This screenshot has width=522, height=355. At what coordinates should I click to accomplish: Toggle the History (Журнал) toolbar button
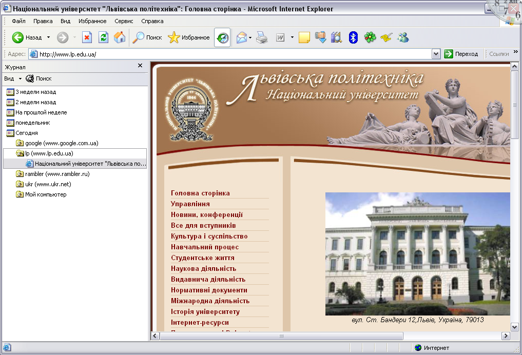pos(222,37)
